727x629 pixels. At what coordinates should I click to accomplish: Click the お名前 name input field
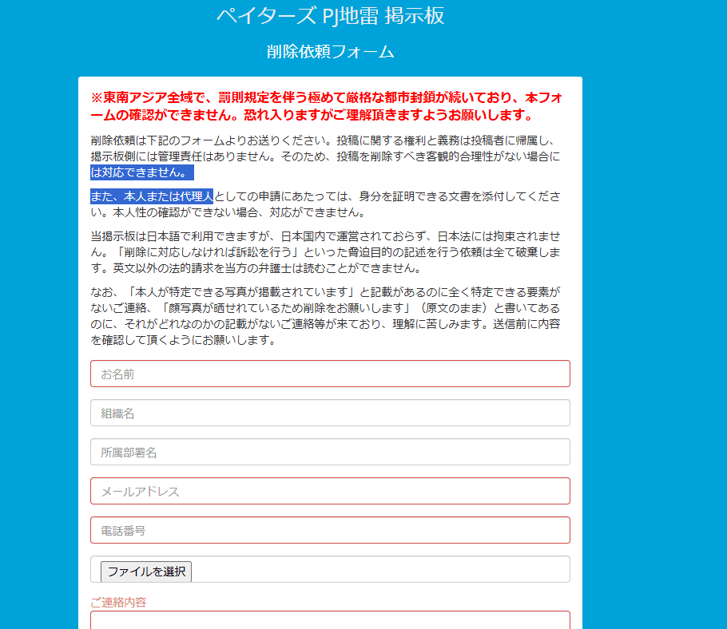tap(330, 374)
